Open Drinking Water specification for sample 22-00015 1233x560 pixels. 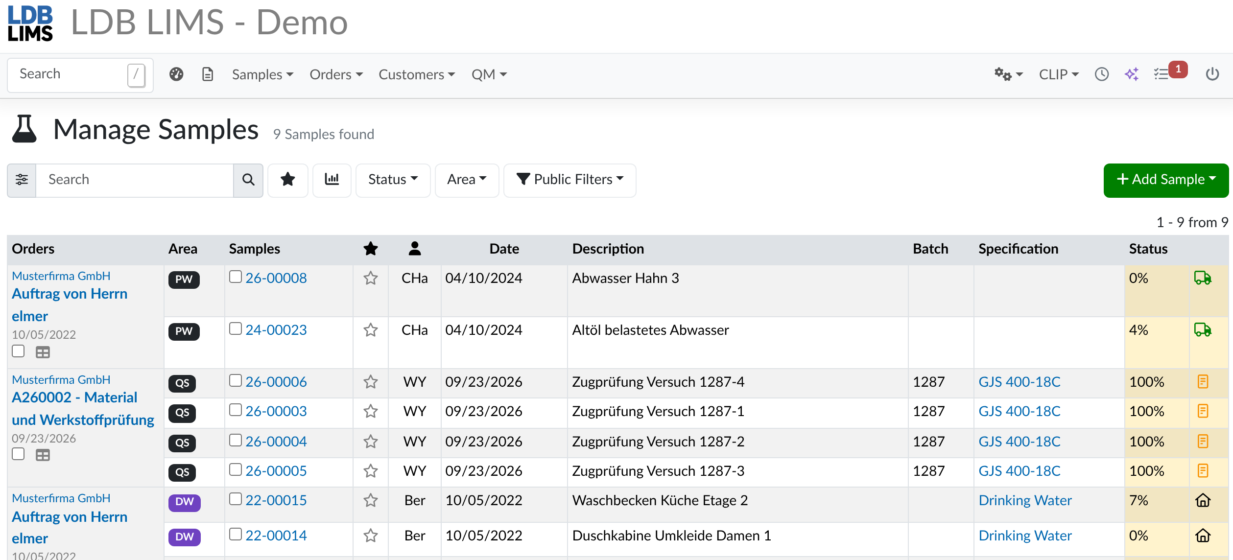pyautogui.click(x=1025, y=500)
